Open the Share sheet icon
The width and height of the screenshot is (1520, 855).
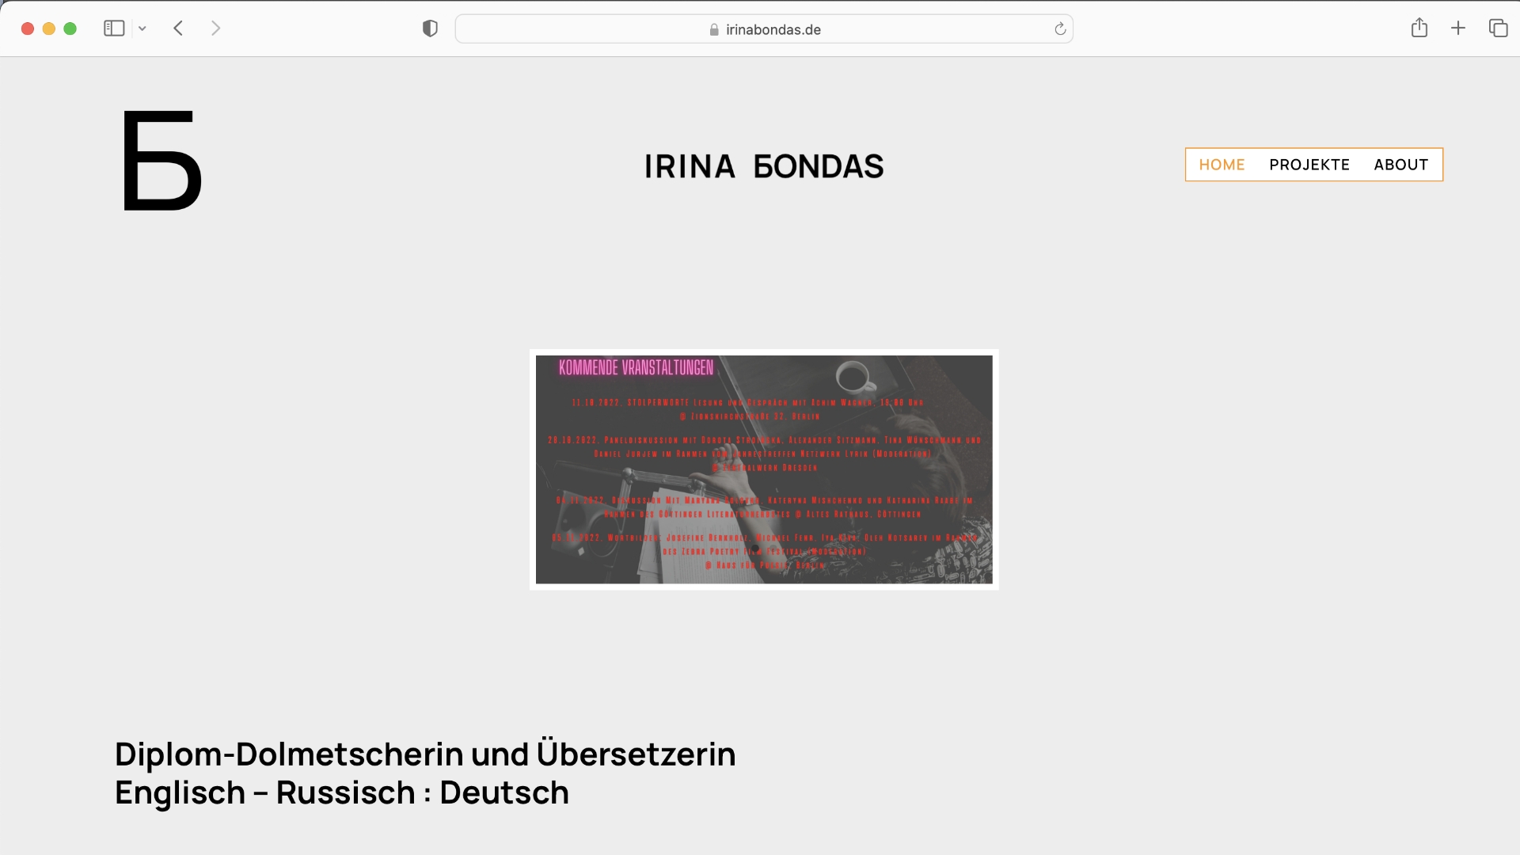pos(1419,28)
